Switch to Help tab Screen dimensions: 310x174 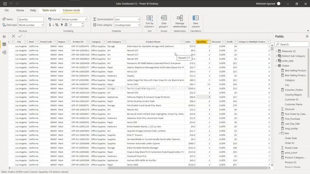(x=33, y=10)
